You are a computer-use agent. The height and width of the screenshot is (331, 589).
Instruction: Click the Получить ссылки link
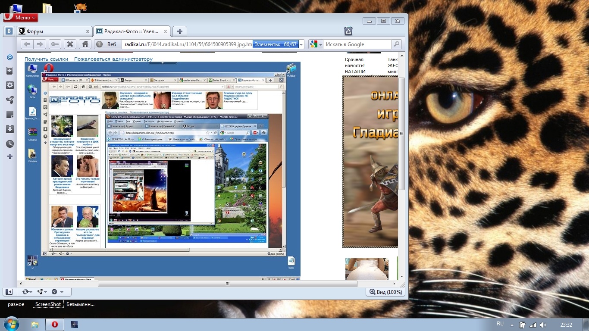[x=46, y=59]
